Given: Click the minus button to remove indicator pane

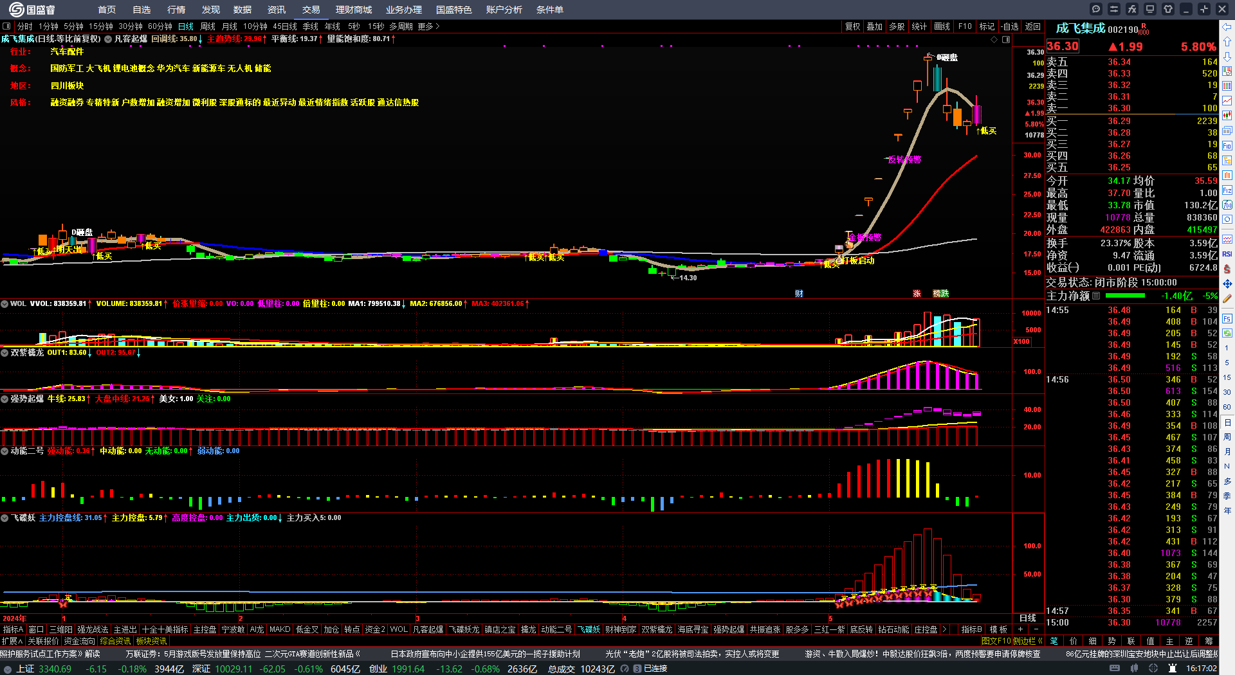Looking at the screenshot, I should click(1036, 629).
